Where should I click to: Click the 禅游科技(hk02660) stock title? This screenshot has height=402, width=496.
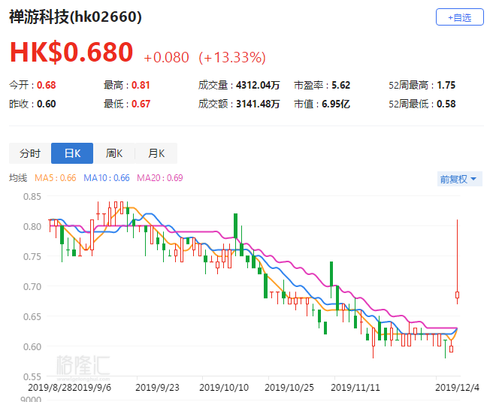(75, 17)
